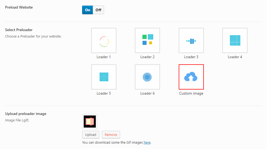The width and height of the screenshot is (267, 149).
Task: Click the 'Loader 4' caption text
Action: tap(235, 57)
